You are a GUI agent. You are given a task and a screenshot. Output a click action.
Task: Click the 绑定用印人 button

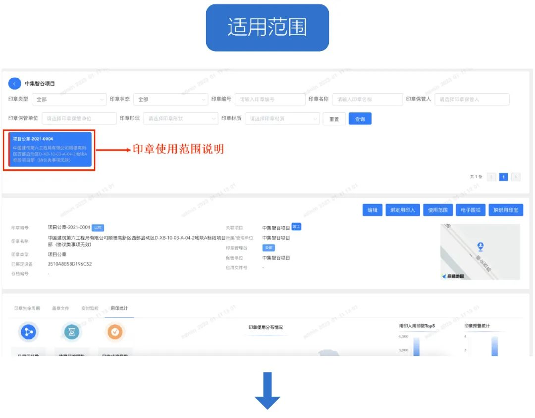403,210
